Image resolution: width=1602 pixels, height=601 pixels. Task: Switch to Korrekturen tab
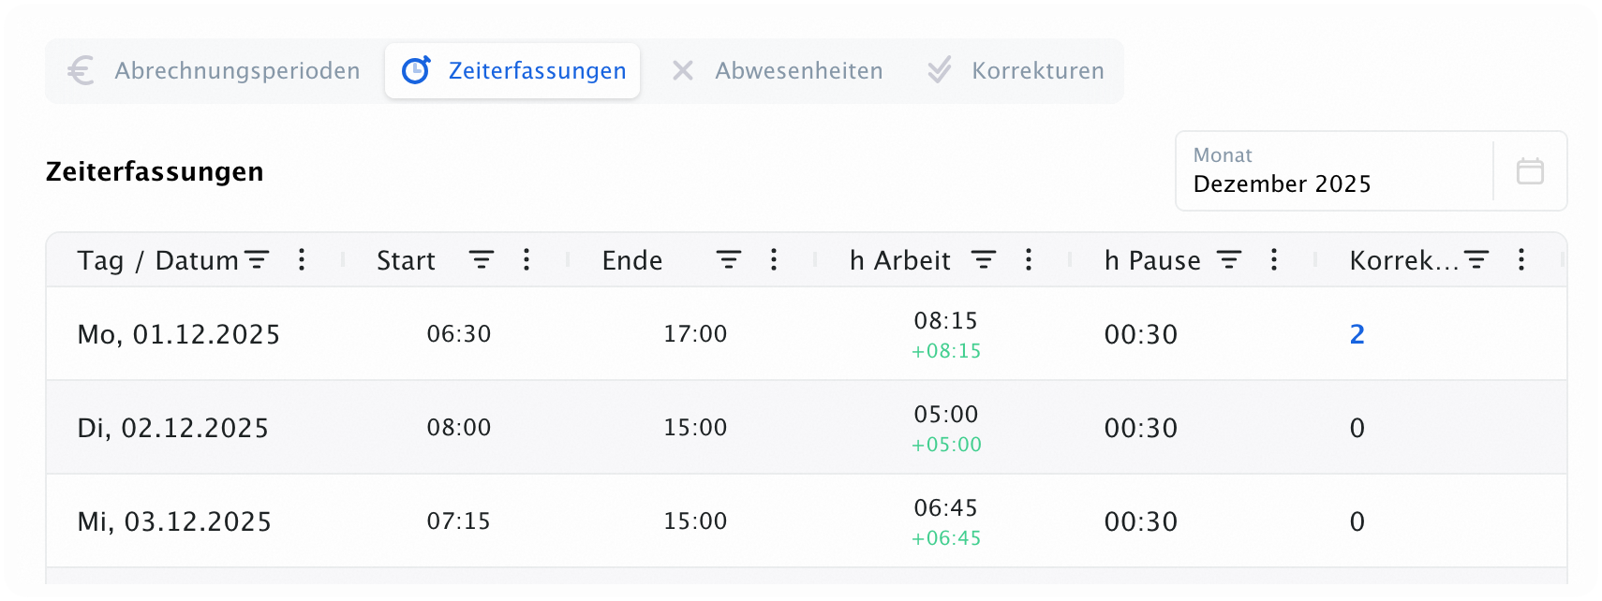coord(1016,71)
